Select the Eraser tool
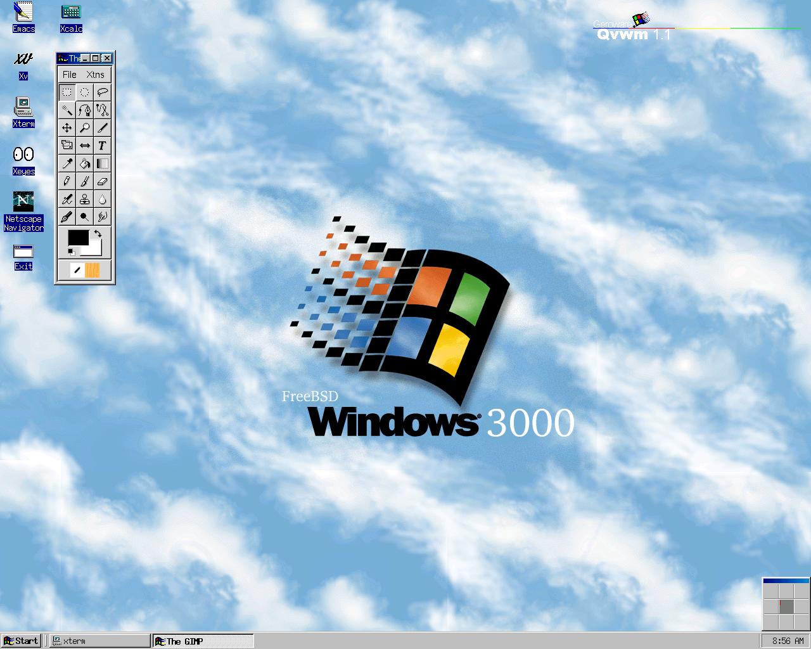The height and width of the screenshot is (649, 811). 102,181
